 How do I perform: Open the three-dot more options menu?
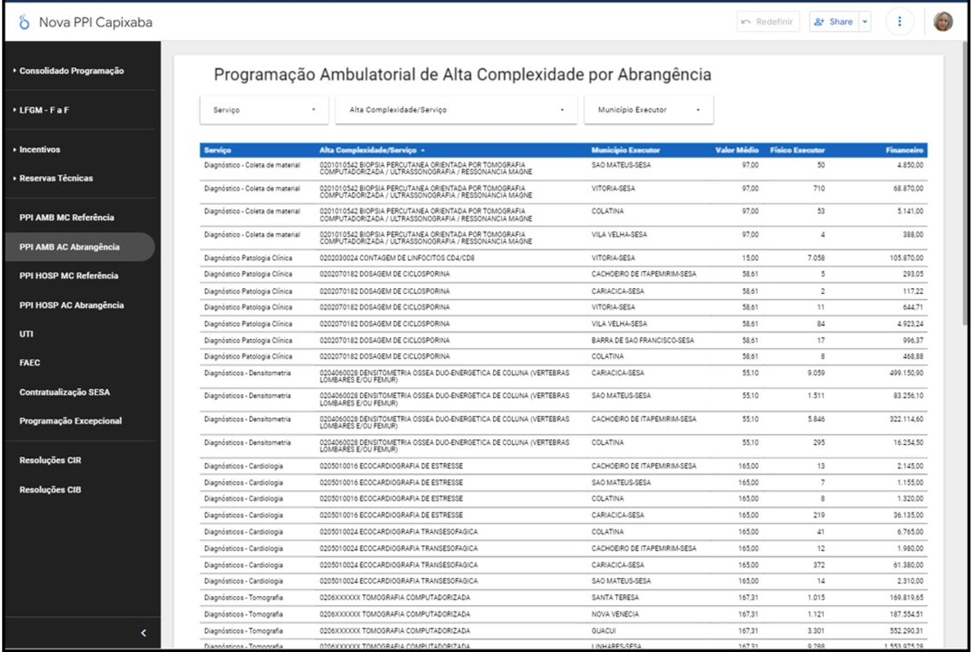click(x=899, y=21)
